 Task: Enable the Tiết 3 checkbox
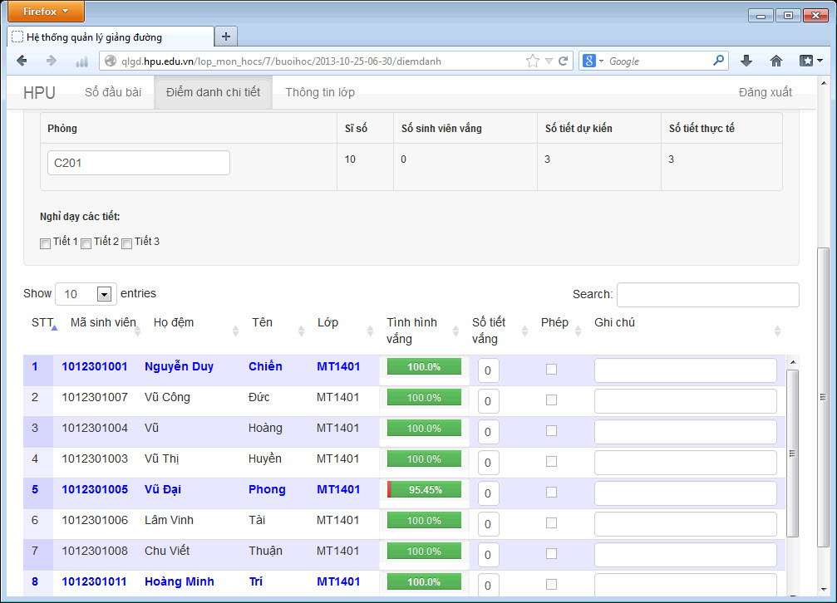(x=127, y=243)
